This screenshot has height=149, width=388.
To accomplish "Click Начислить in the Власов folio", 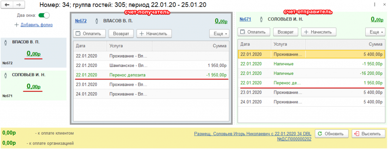I will coord(154,34).
